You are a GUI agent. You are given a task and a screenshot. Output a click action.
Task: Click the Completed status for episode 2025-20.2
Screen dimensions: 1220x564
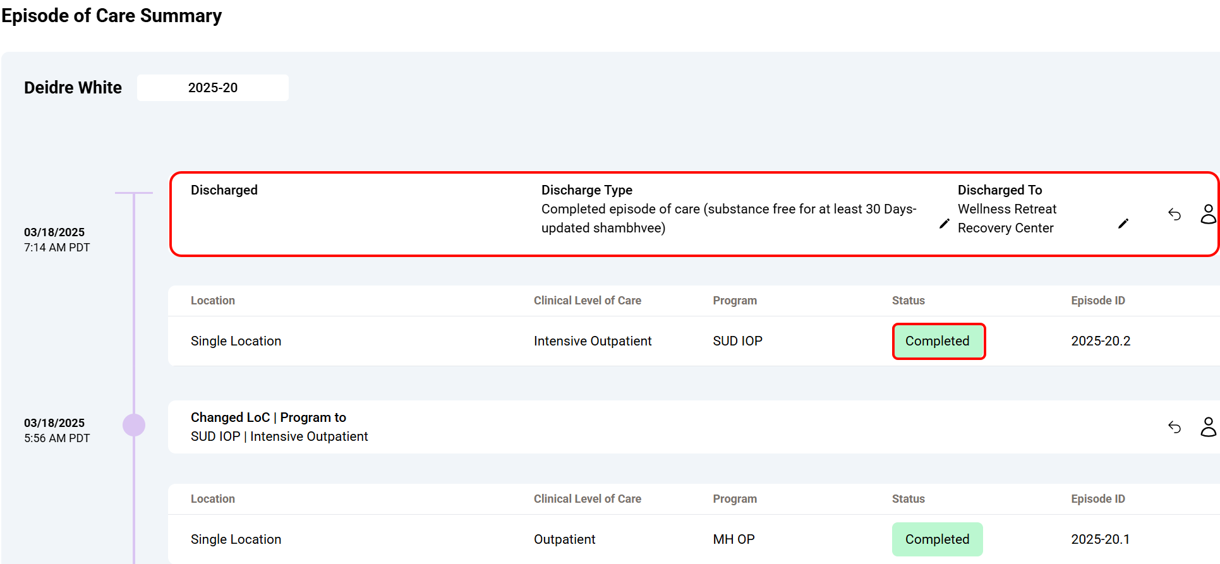pyautogui.click(x=938, y=341)
